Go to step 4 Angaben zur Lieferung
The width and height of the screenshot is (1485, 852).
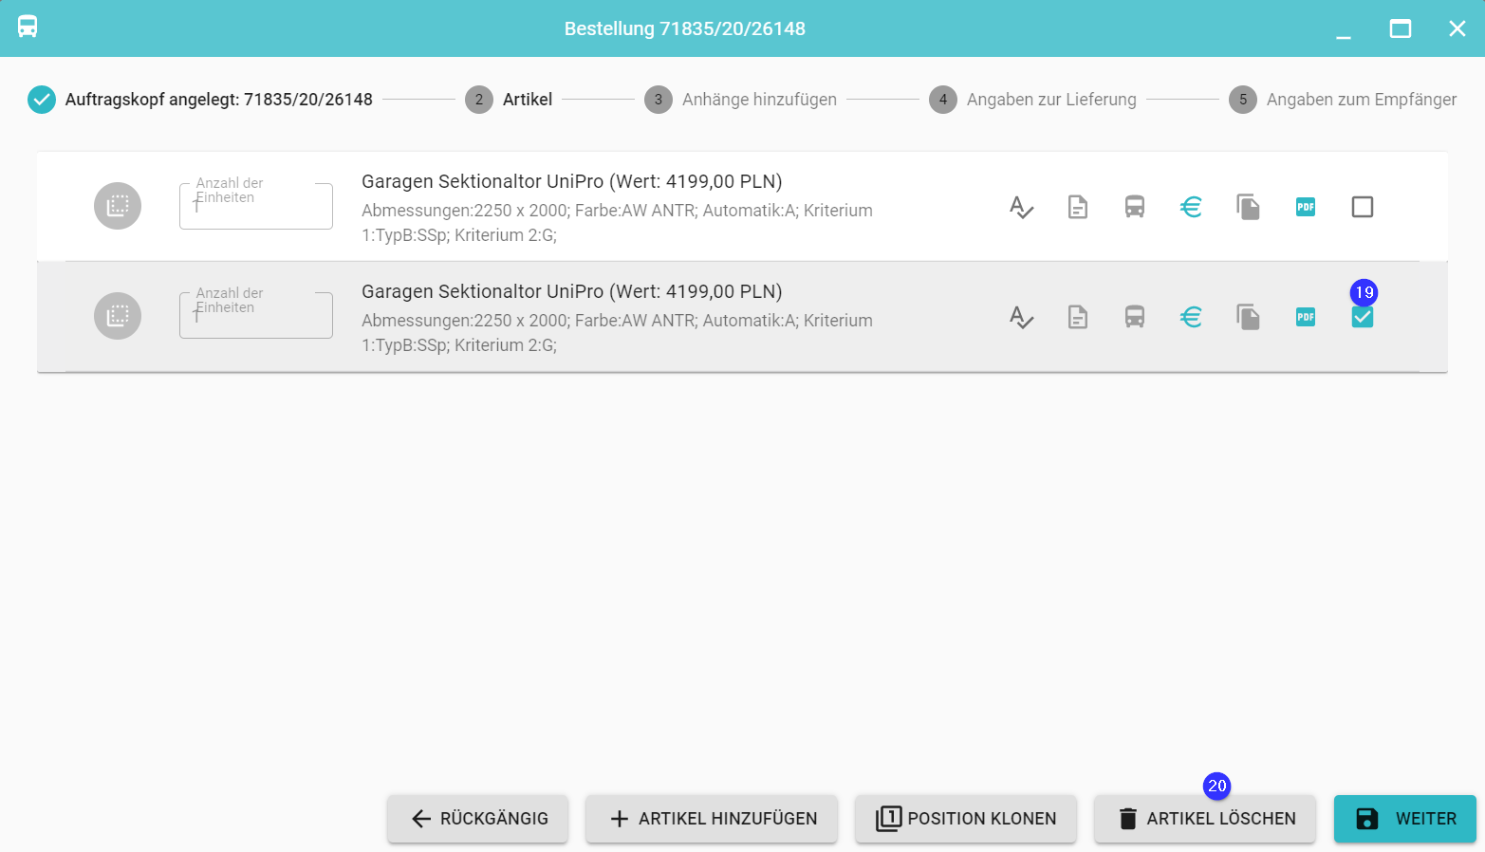1032,100
